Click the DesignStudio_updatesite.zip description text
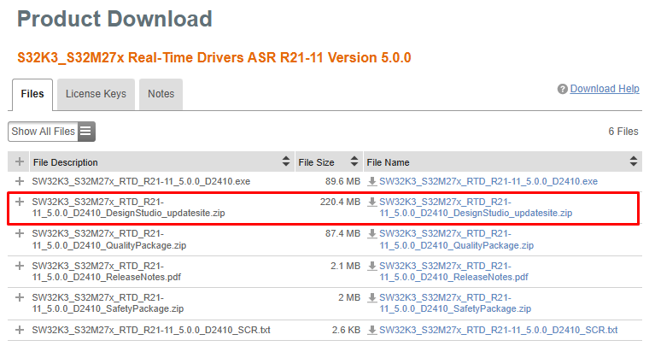The width and height of the screenshot is (655, 352). 129,208
